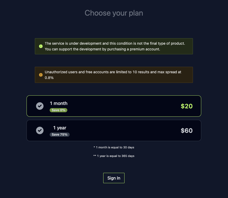Click the "1 month is equal to 30 days" footnote

pyautogui.click(x=114, y=147)
